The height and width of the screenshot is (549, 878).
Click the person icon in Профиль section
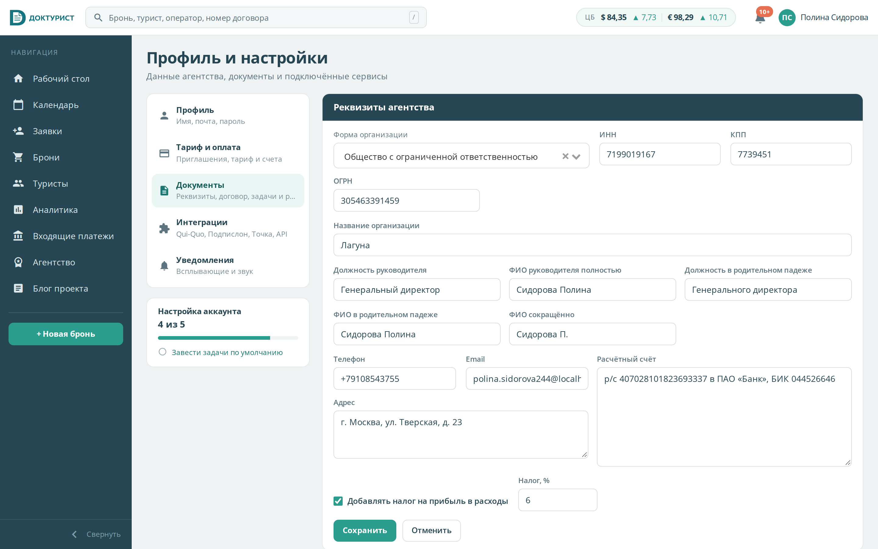click(x=164, y=116)
